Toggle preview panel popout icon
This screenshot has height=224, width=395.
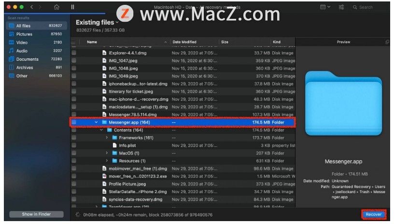(387, 42)
